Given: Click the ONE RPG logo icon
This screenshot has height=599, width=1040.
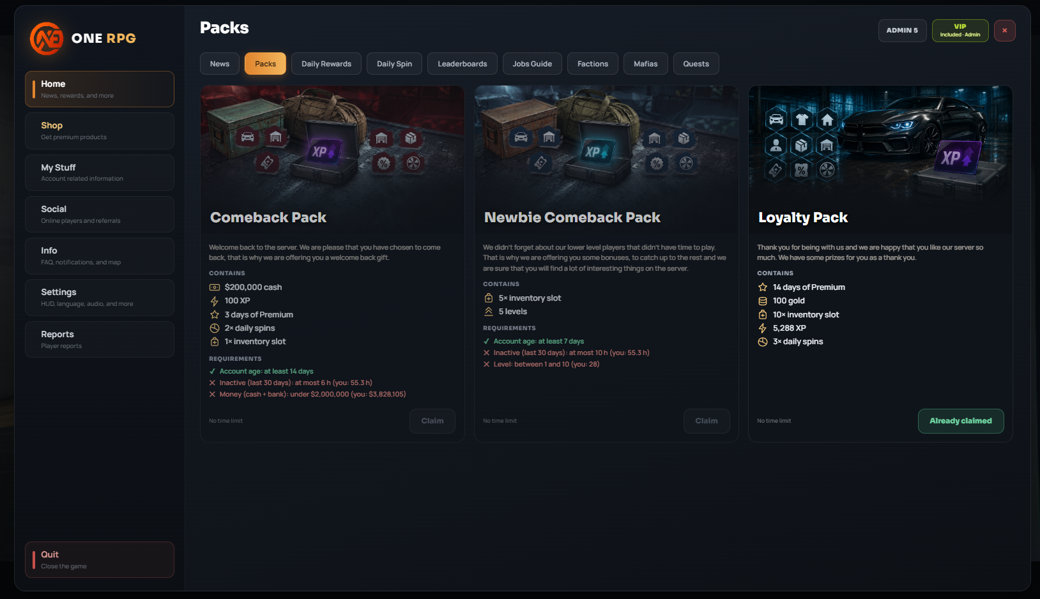Looking at the screenshot, I should click(x=47, y=38).
